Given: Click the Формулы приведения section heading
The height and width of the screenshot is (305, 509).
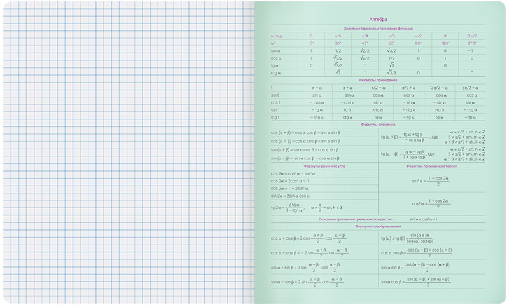Looking at the screenshot, I should [378, 81].
